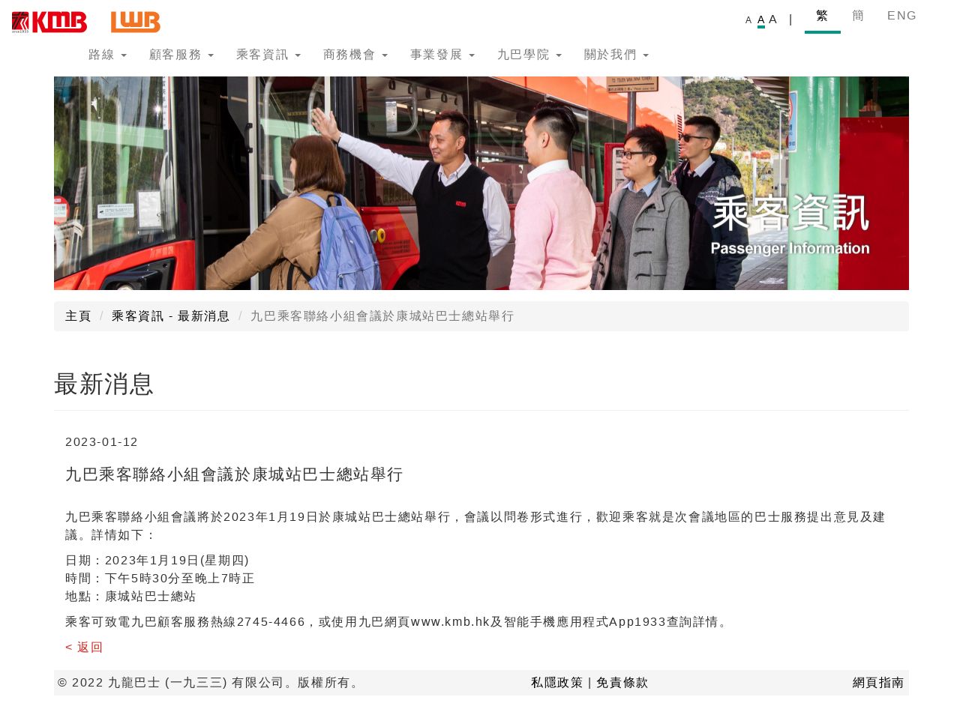Select the large font size A

coord(773,19)
